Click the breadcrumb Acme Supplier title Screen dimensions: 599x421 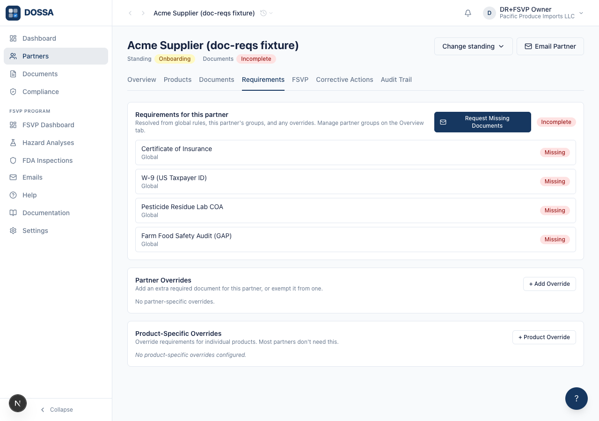click(x=204, y=13)
